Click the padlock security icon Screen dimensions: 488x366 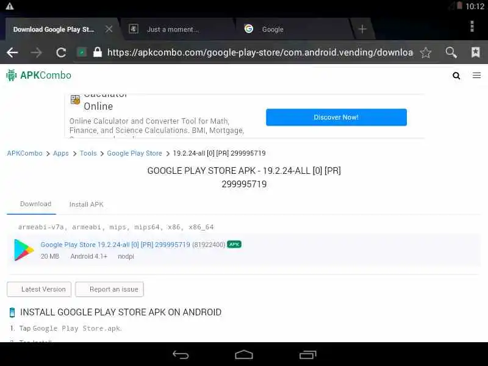pos(98,52)
